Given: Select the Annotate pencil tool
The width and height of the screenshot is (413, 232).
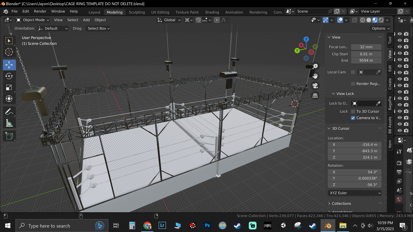Looking at the screenshot, I should pyautogui.click(x=9, y=112).
